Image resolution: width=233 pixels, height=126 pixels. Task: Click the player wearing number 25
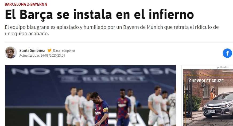(172, 107)
